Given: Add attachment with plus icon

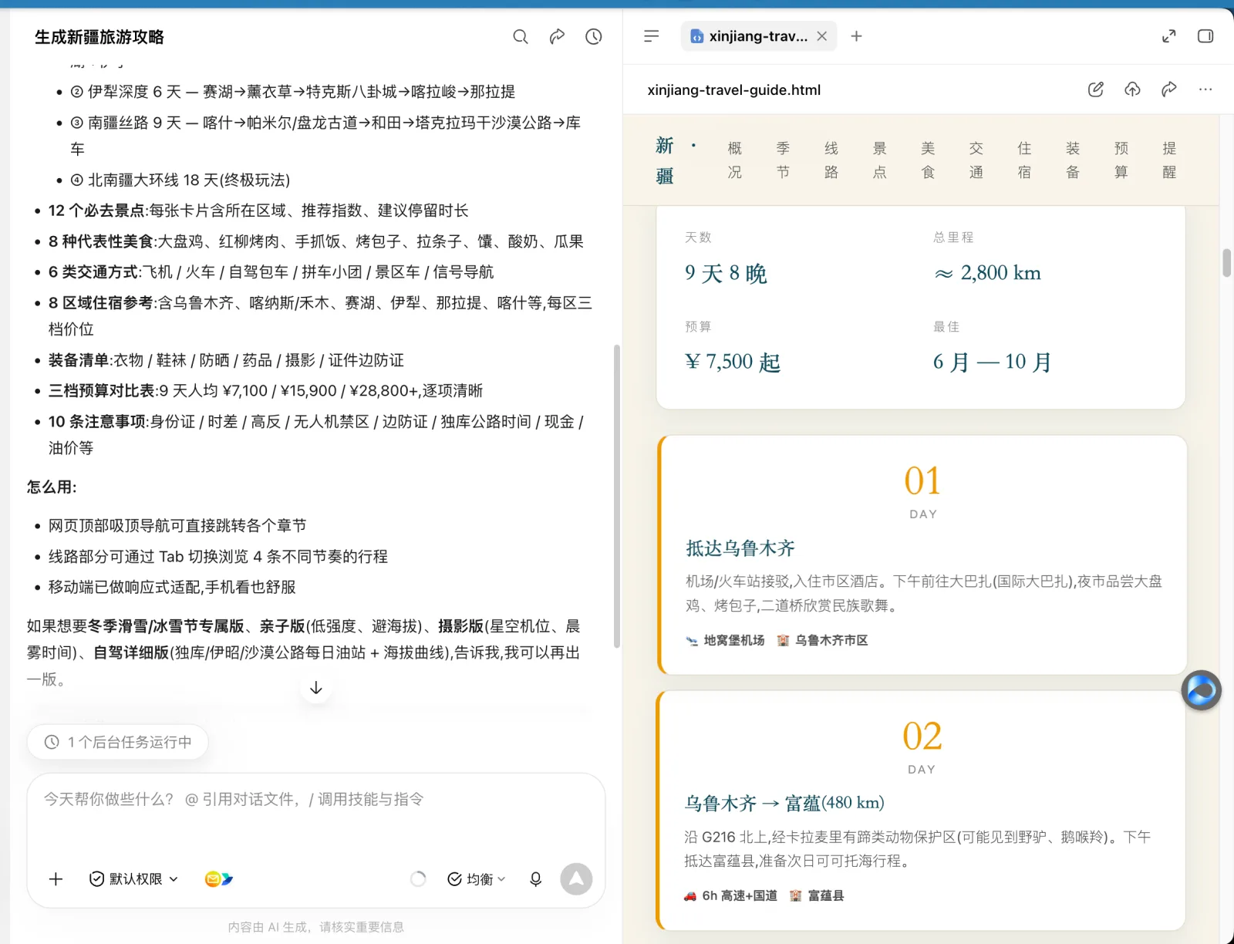Looking at the screenshot, I should tap(56, 879).
